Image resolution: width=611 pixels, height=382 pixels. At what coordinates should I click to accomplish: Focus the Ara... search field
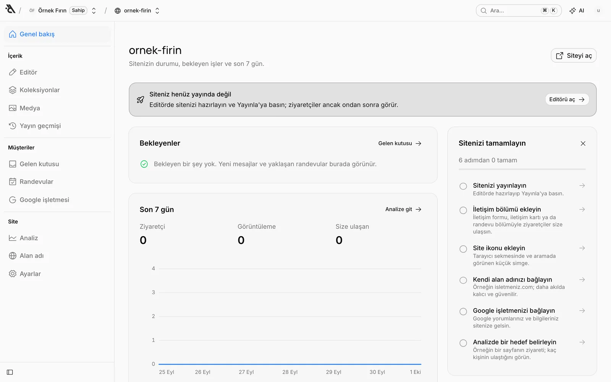[519, 11]
